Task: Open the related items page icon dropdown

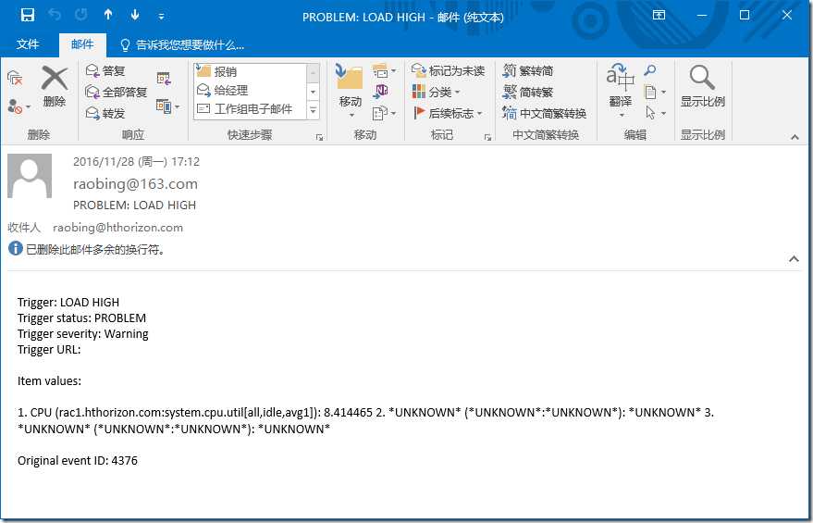Action: pyautogui.click(x=655, y=93)
